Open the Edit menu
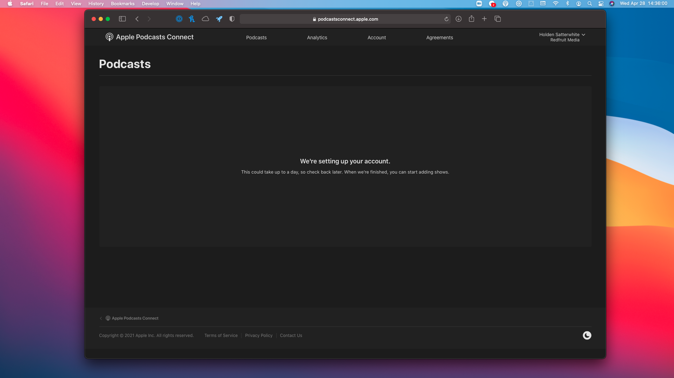 (x=59, y=4)
